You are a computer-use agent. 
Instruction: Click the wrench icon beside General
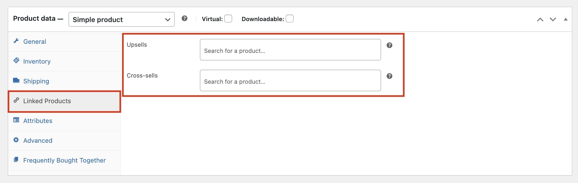[x=16, y=41]
